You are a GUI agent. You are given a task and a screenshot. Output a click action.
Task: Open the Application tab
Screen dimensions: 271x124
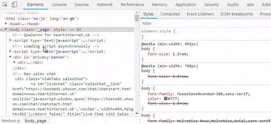(186, 5)
